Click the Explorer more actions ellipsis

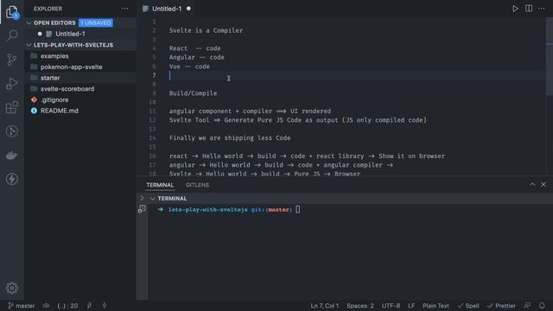pyautogui.click(x=124, y=9)
